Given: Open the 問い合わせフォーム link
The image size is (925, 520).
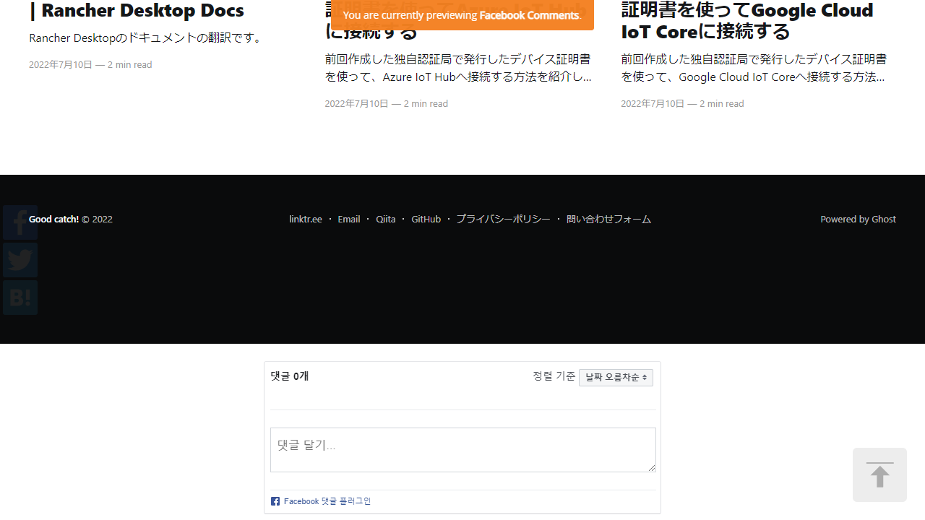Looking at the screenshot, I should (x=608, y=220).
